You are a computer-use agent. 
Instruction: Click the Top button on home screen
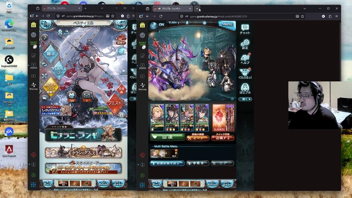[x=46, y=24]
